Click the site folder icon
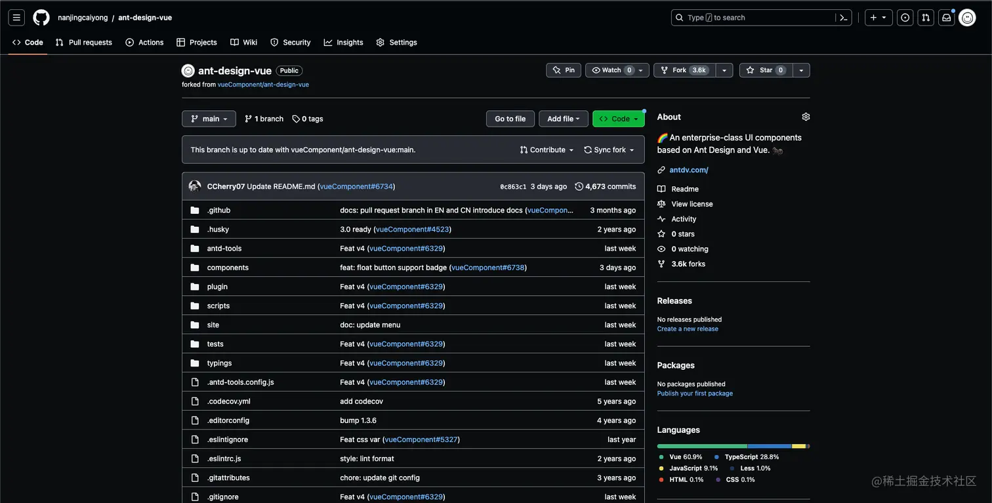The height and width of the screenshot is (503, 992). coord(195,325)
